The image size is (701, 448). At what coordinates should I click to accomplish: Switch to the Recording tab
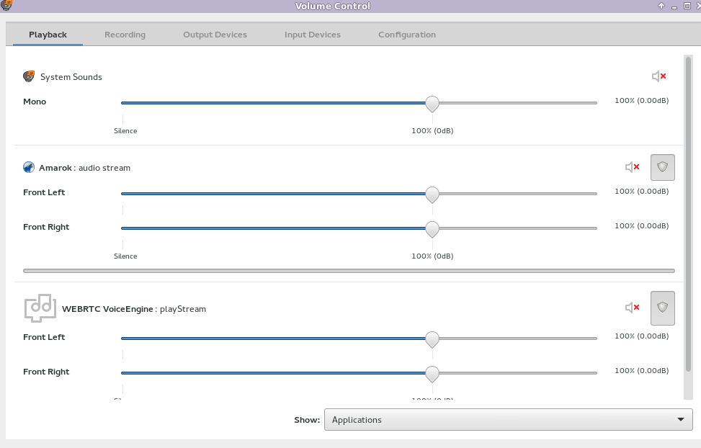coord(125,35)
